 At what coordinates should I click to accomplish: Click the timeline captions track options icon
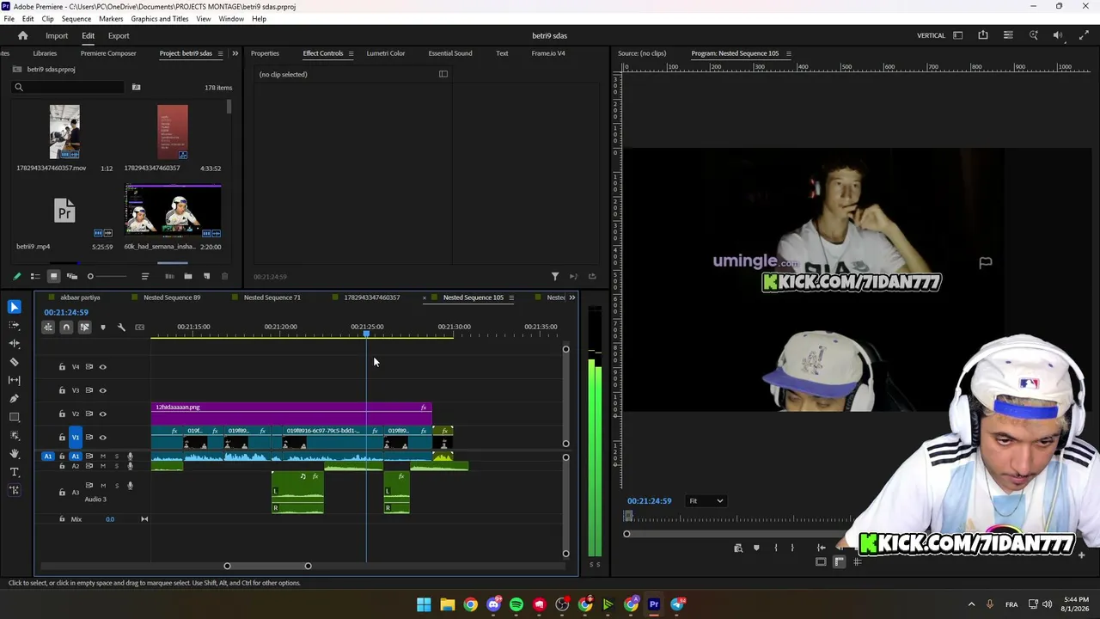pyautogui.click(x=140, y=328)
